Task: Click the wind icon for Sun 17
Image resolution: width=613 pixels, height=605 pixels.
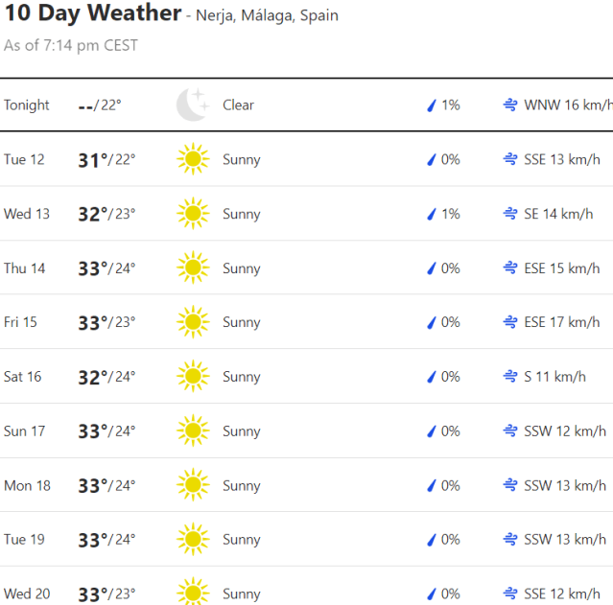Action: pos(510,431)
